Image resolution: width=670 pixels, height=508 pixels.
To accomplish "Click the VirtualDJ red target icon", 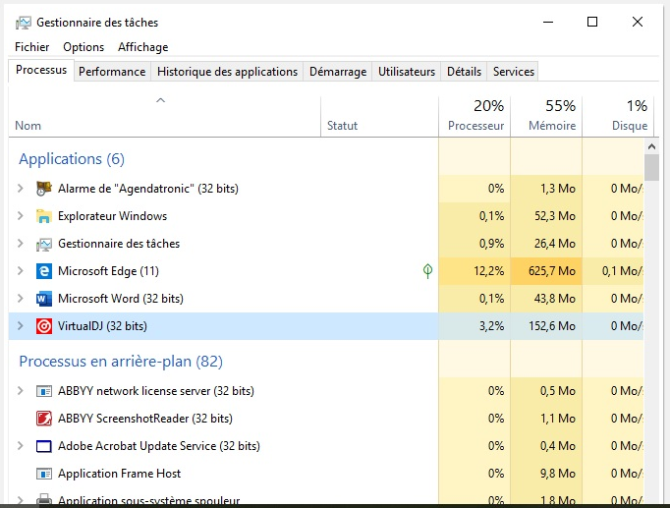I will pyautogui.click(x=43, y=326).
